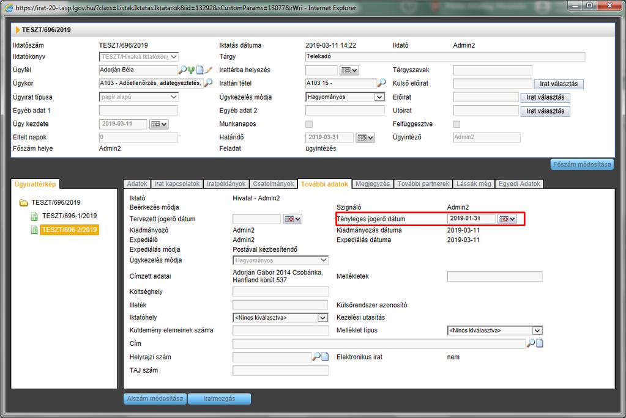
Task: Click into the Tervezett jogerő dátum field
Action: coord(257,219)
